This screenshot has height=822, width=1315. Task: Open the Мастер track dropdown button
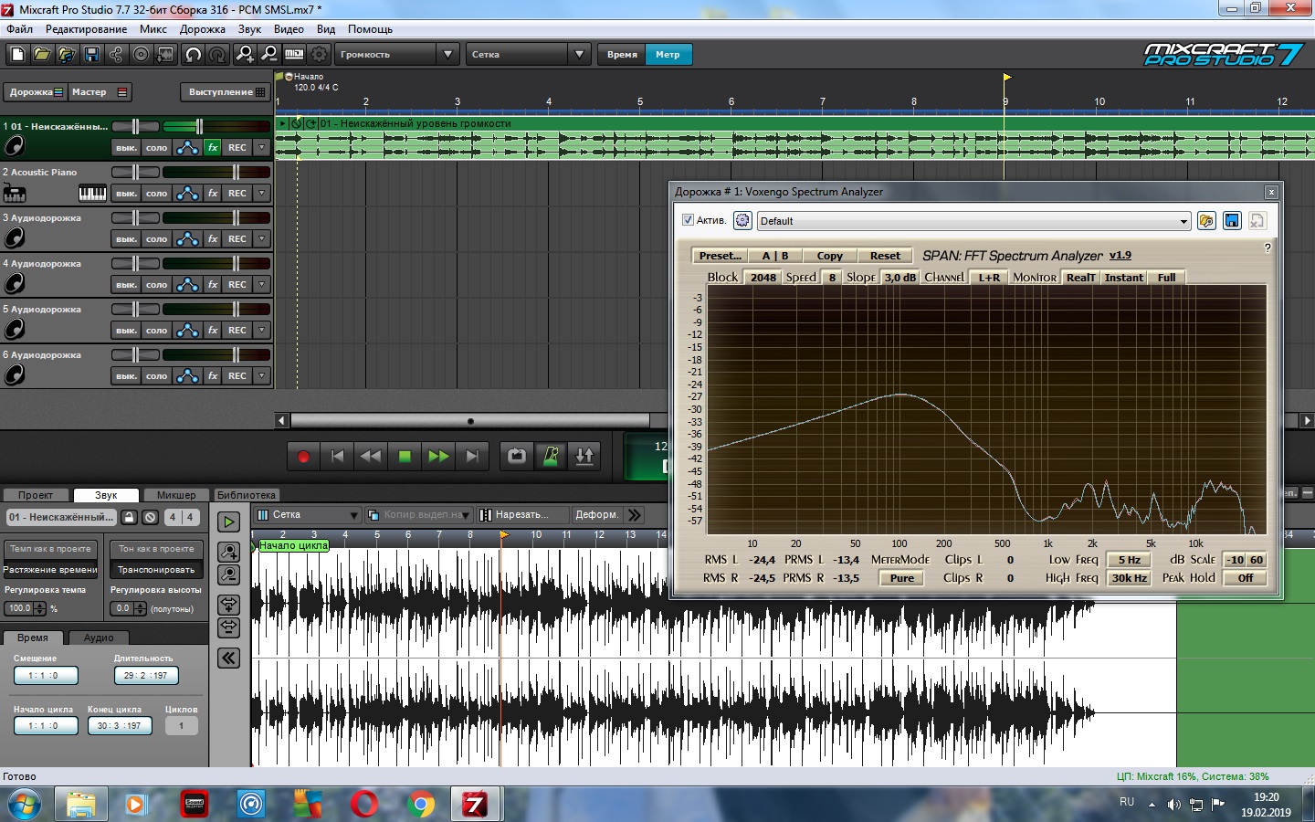click(100, 92)
